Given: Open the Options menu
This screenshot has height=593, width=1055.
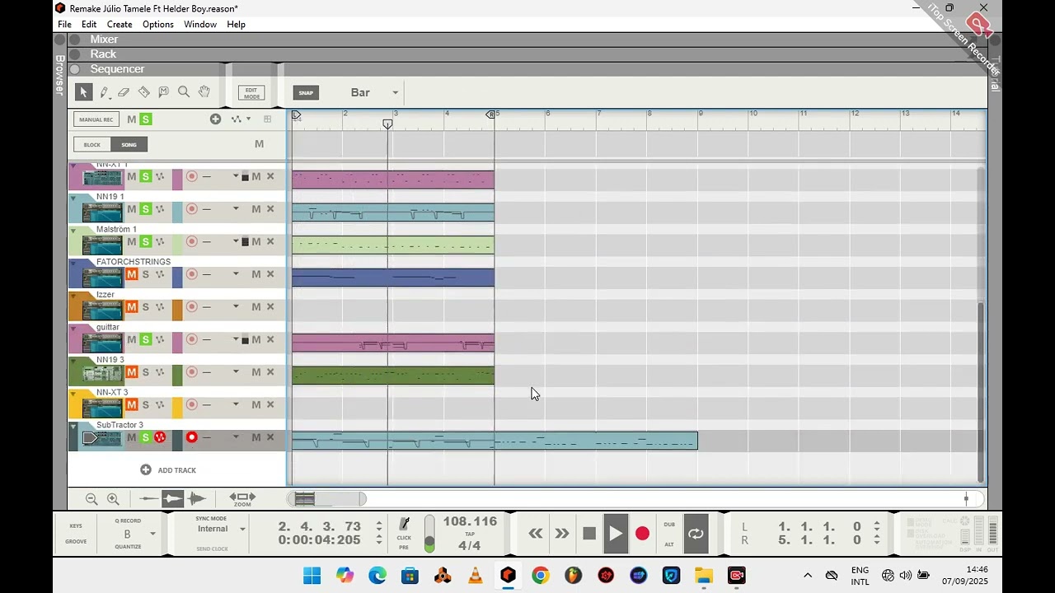Looking at the screenshot, I should [158, 24].
